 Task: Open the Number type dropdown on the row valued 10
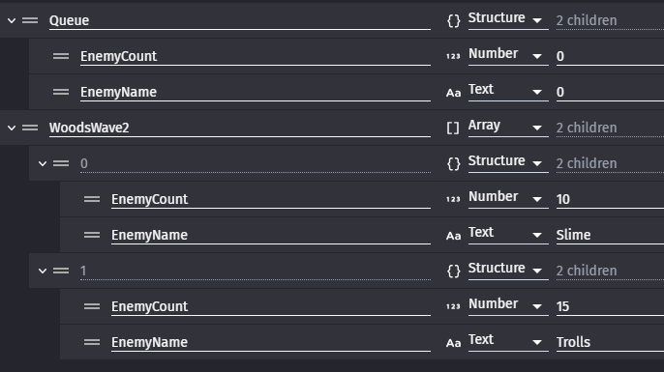coord(508,198)
